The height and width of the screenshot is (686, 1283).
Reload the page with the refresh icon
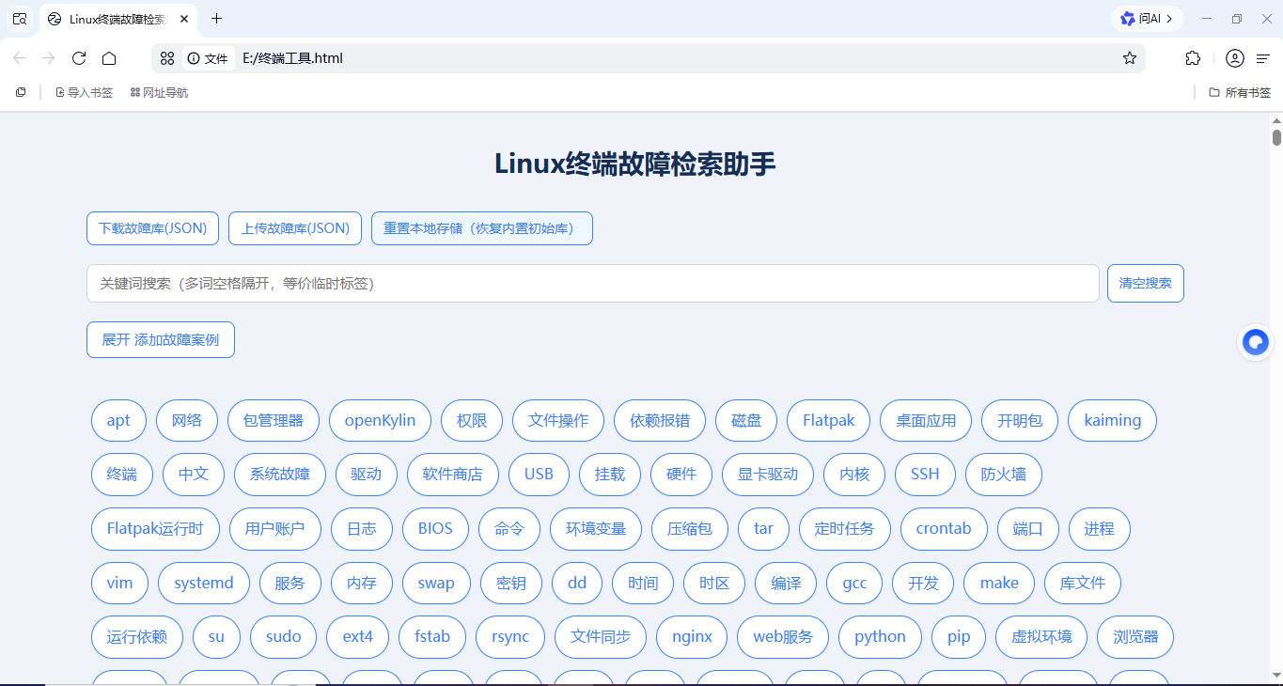(79, 58)
